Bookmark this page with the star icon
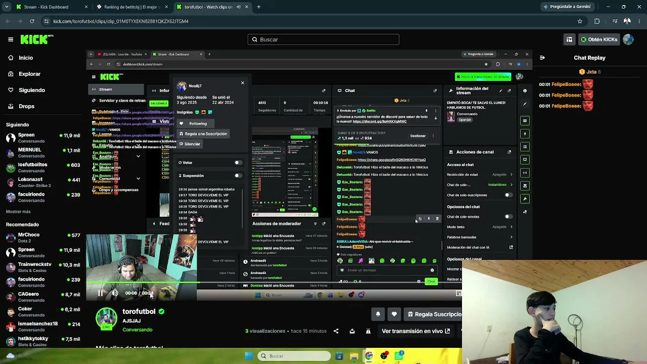This screenshot has height=364, width=647. (x=580, y=21)
